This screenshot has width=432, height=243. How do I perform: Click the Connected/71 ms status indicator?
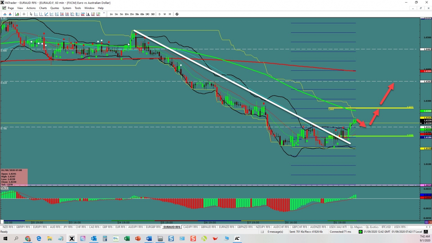pos(340,232)
